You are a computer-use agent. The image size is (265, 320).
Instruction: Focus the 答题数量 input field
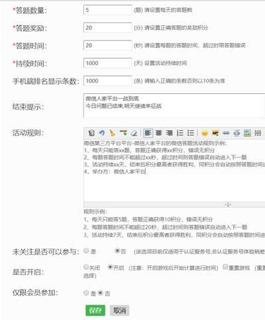(108, 10)
